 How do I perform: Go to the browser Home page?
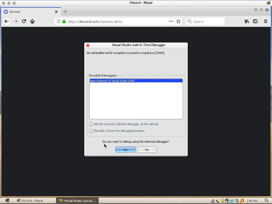tap(32, 21)
